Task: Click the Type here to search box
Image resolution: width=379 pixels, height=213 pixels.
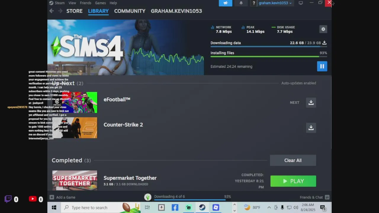Action: pos(101,208)
